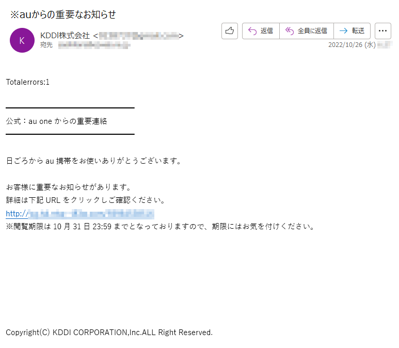Click the 宛先 recipient label
This screenshot has width=399, height=348.
point(46,45)
